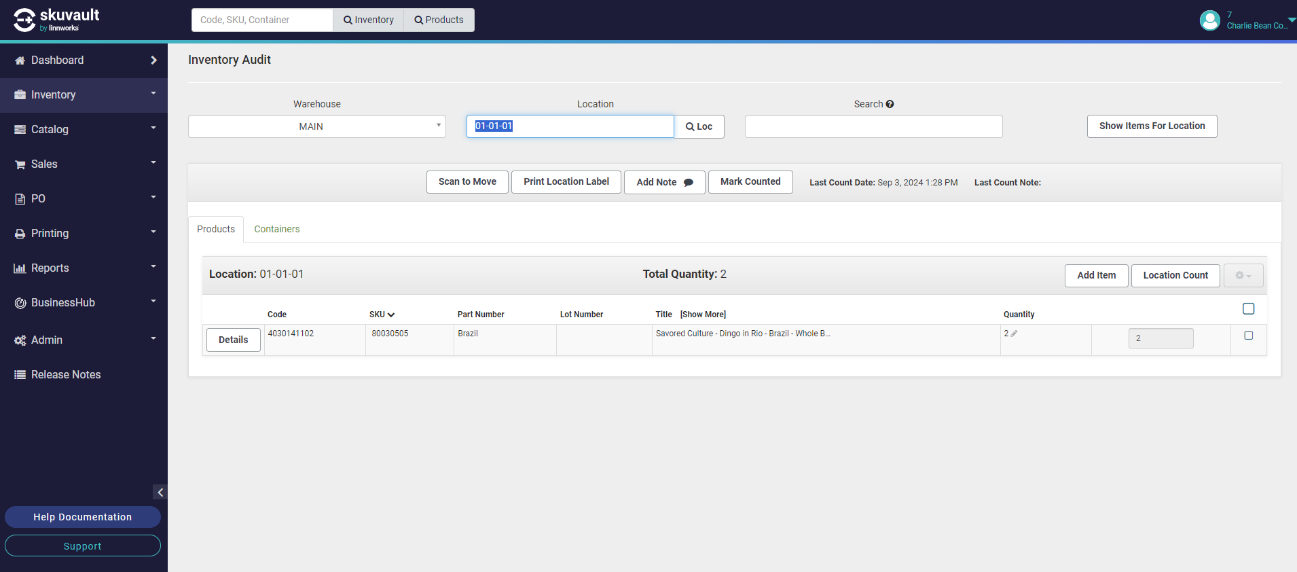This screenshot has height=572, width=1297.
Task: Switch to the Products tab
Action: 216,229
